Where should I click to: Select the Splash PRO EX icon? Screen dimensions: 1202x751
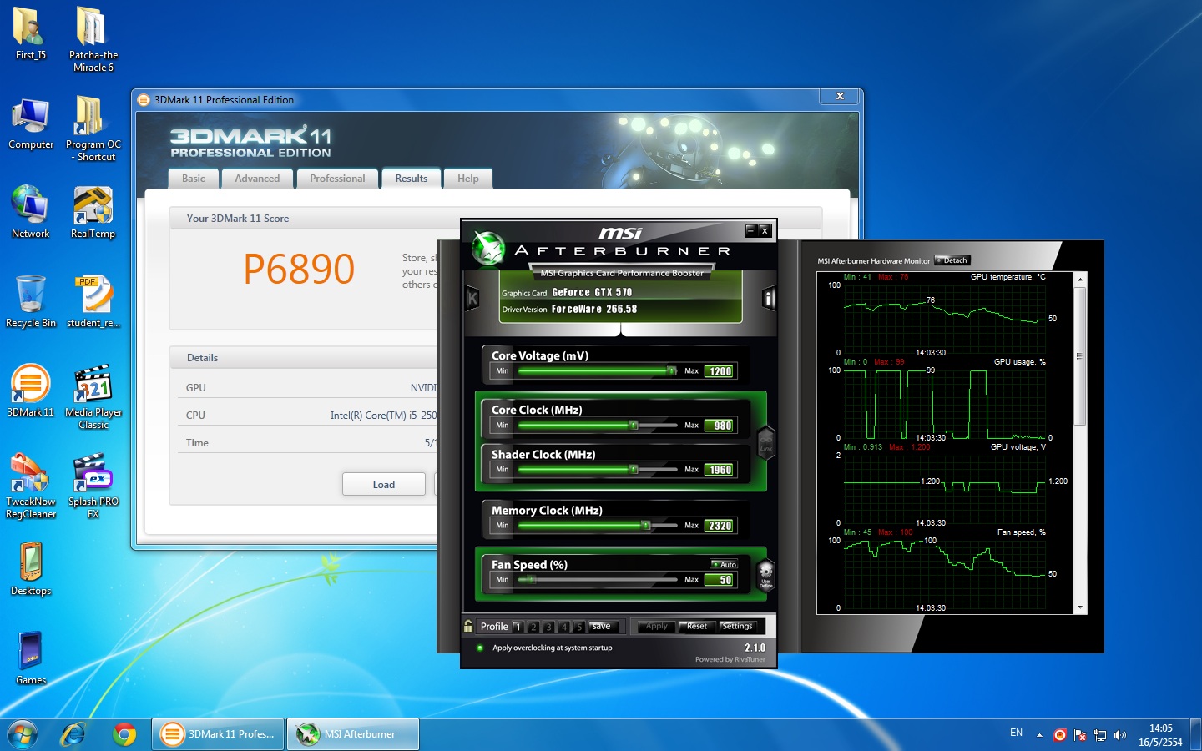point(93,486)
